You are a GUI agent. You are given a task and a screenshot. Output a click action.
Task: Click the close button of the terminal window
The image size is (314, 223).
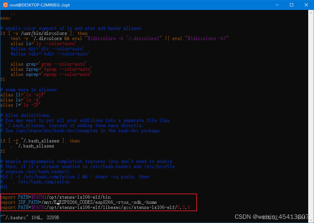point(306,5)
